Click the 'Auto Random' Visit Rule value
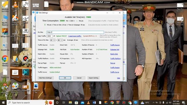Viewport: 187px width, 105px height. click(75, 50)
